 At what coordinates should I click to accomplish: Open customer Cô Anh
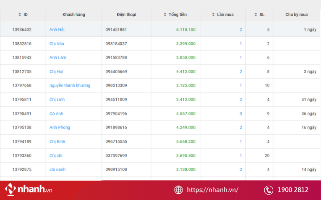(56, 114)
